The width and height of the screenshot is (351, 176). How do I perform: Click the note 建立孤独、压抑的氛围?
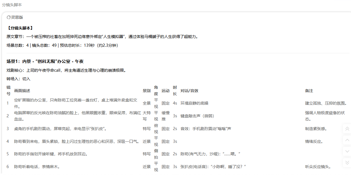326,103
